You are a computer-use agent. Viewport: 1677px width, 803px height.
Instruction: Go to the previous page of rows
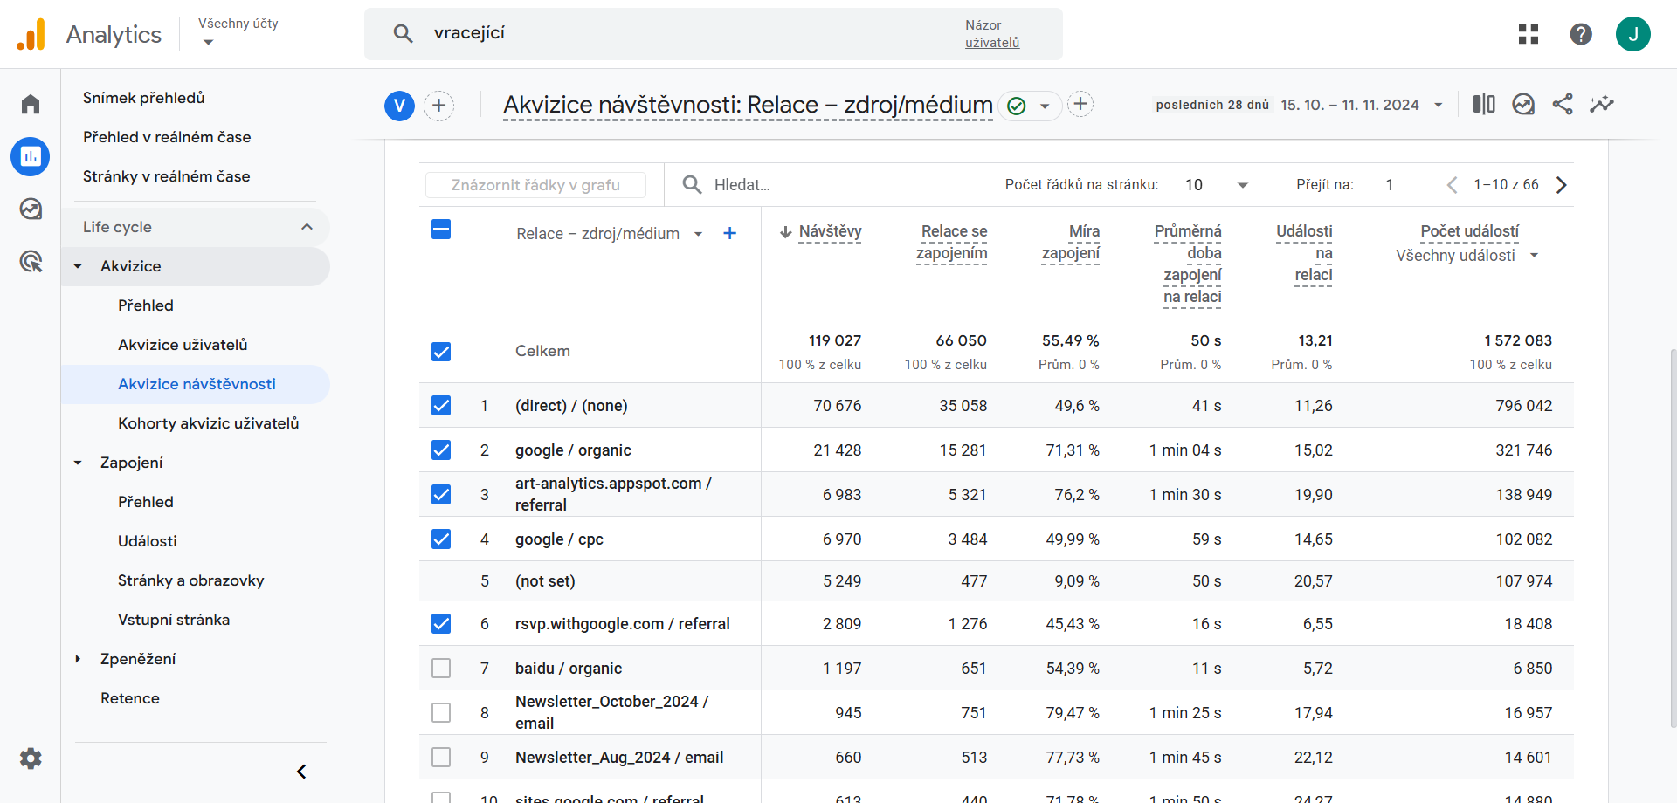(x=1452, y=185)
